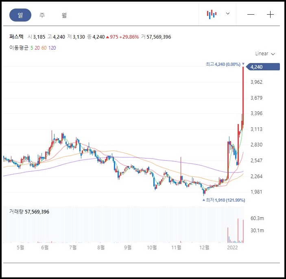Toggle the 5-day moving average
Screen dimensions: 286x279
(x=32, y=48)
